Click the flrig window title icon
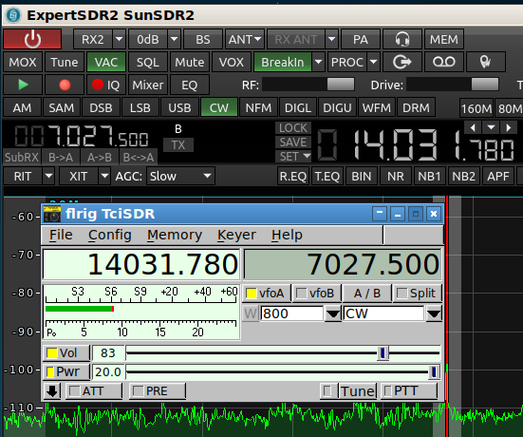 [x=52, y=214]
